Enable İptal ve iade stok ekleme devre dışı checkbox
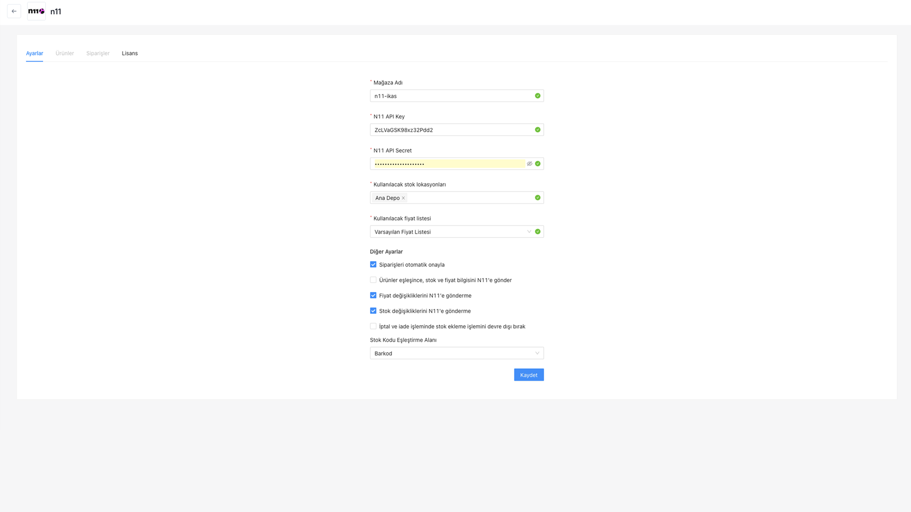The image size is (911, 512). click(373, 326)
